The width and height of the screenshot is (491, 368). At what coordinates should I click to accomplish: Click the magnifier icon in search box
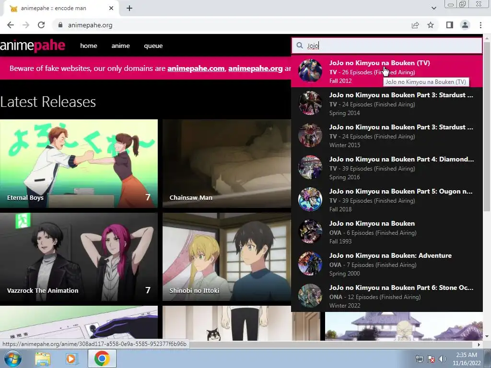[x=300, y=46]
